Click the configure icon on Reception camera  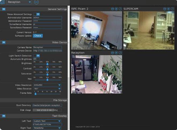(x=120, y=53)
